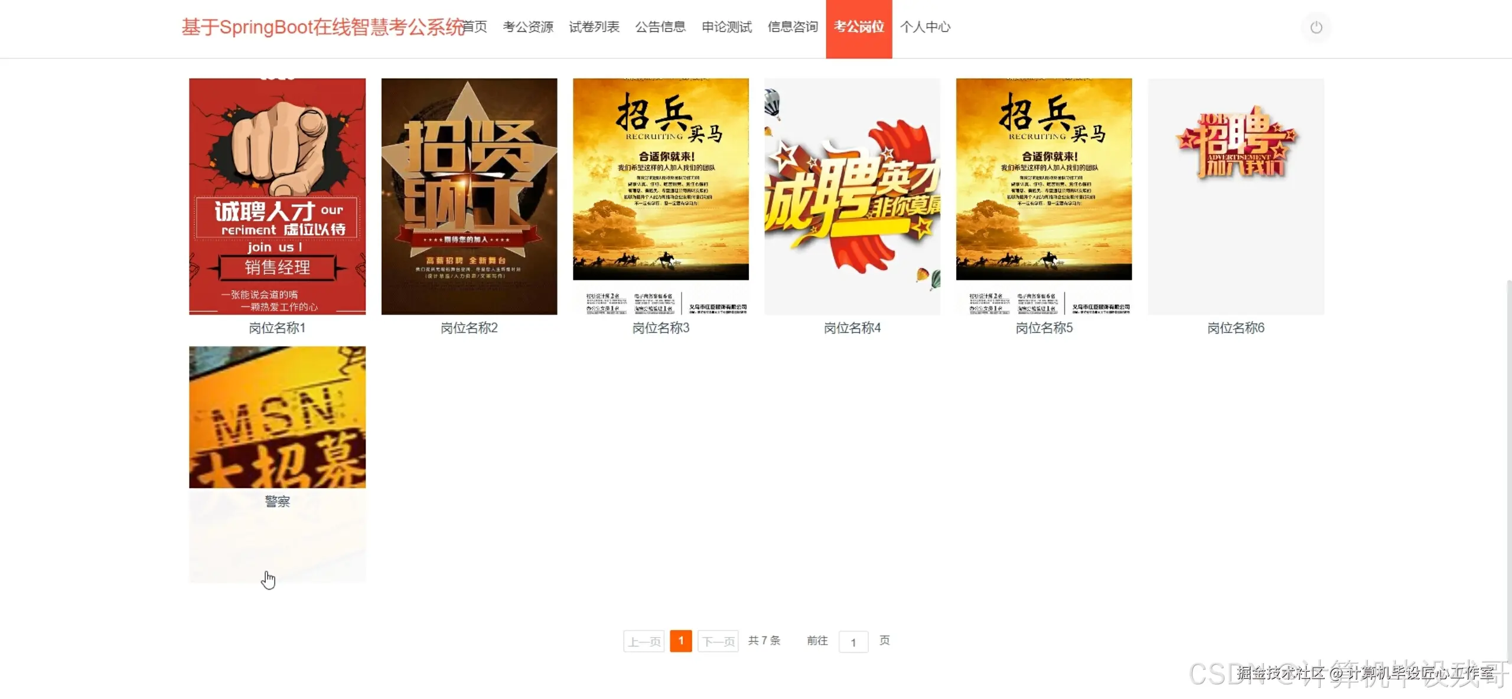The width and height of the screenshot is (1512, 699).
Task: Open 岗位名称1 red pointing-finger poster
Action: pos(277,196)
